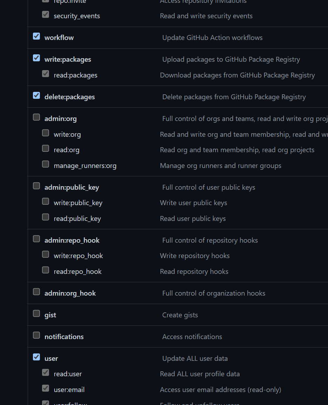
Task: Click 'Read repository hooks' description
Action: point(194,272)
